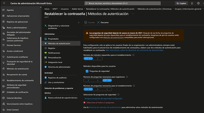Click the Propiedades icon
This screenshot has width=204, height=113.
pyautogui.click(x=46, y=39)
